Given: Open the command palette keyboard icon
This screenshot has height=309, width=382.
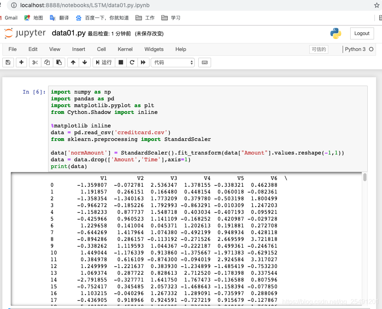Looking at the screenshot, I should point(205,63).
